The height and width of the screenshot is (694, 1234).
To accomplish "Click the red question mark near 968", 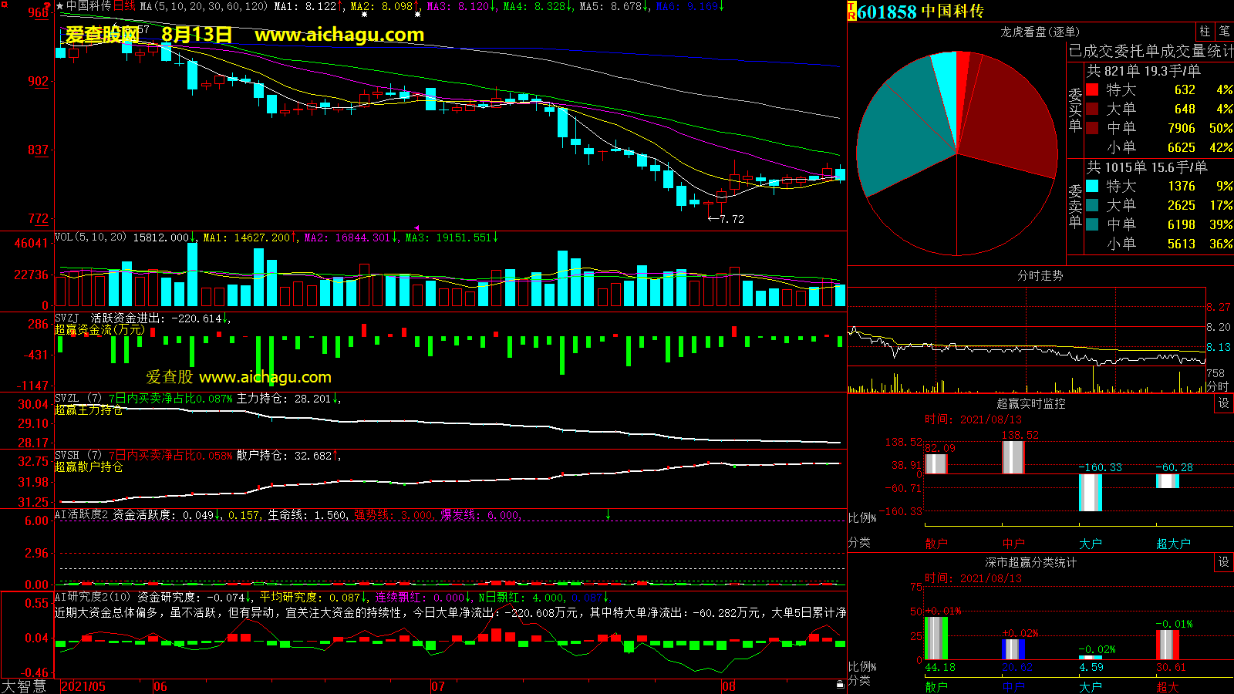I will pos(49,7).
